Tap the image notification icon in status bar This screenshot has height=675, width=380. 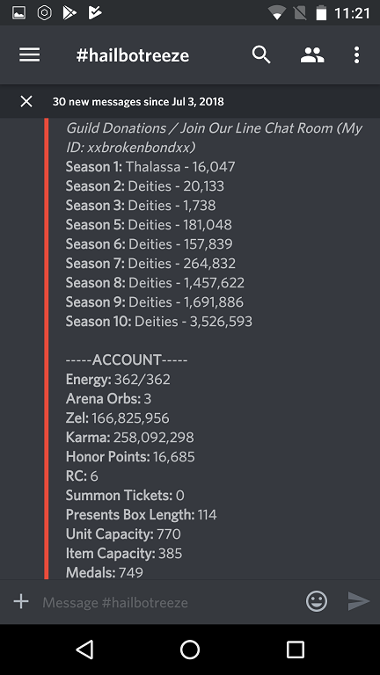point(19,13)
